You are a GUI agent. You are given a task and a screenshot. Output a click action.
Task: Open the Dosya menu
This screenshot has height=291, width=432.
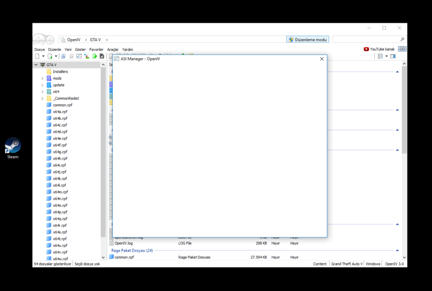39,49
